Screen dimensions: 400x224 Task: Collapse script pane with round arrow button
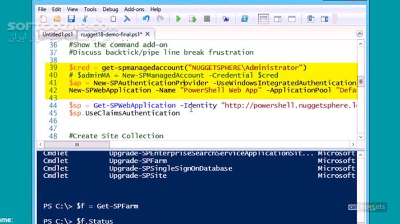[359, 34]
